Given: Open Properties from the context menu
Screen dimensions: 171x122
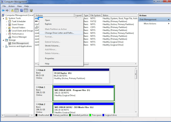Looking at the screenshot, I should pyautogui.click(x=61, y=58).
